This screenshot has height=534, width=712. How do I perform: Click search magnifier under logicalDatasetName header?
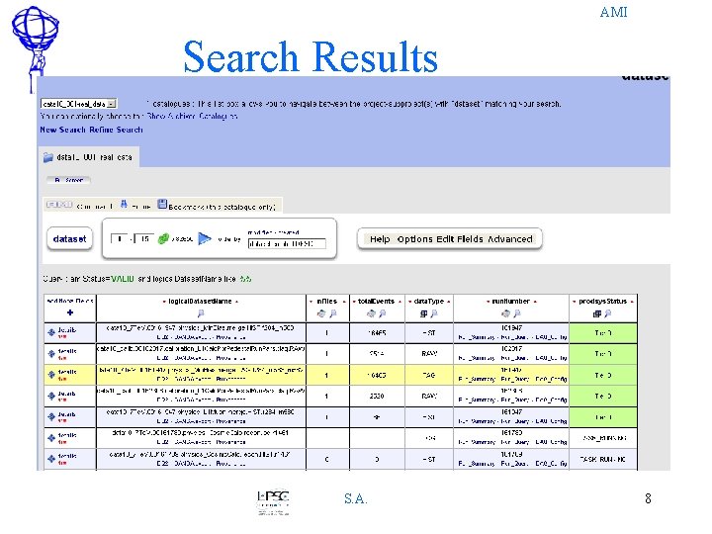tap(201, 313)
